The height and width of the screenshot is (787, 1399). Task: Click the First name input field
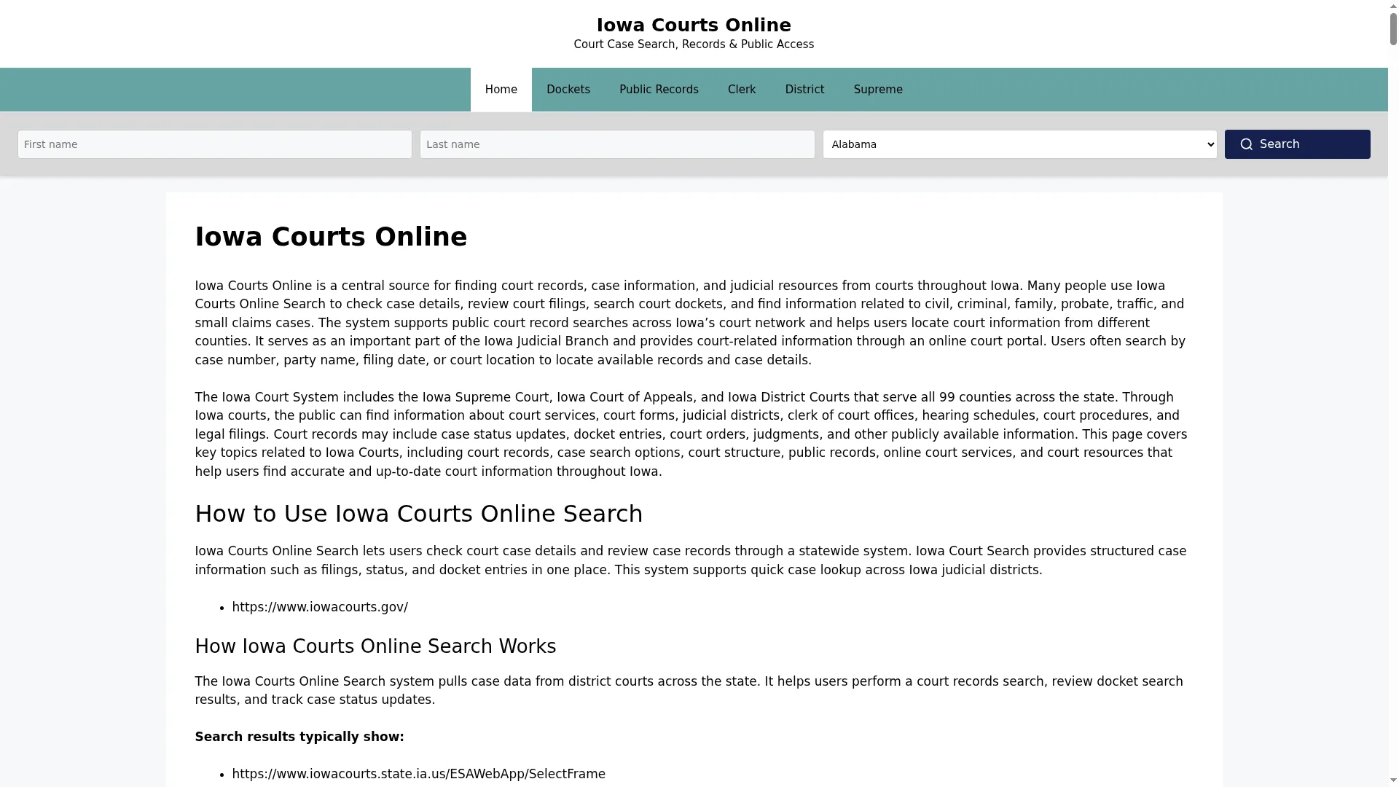point(215,144)
